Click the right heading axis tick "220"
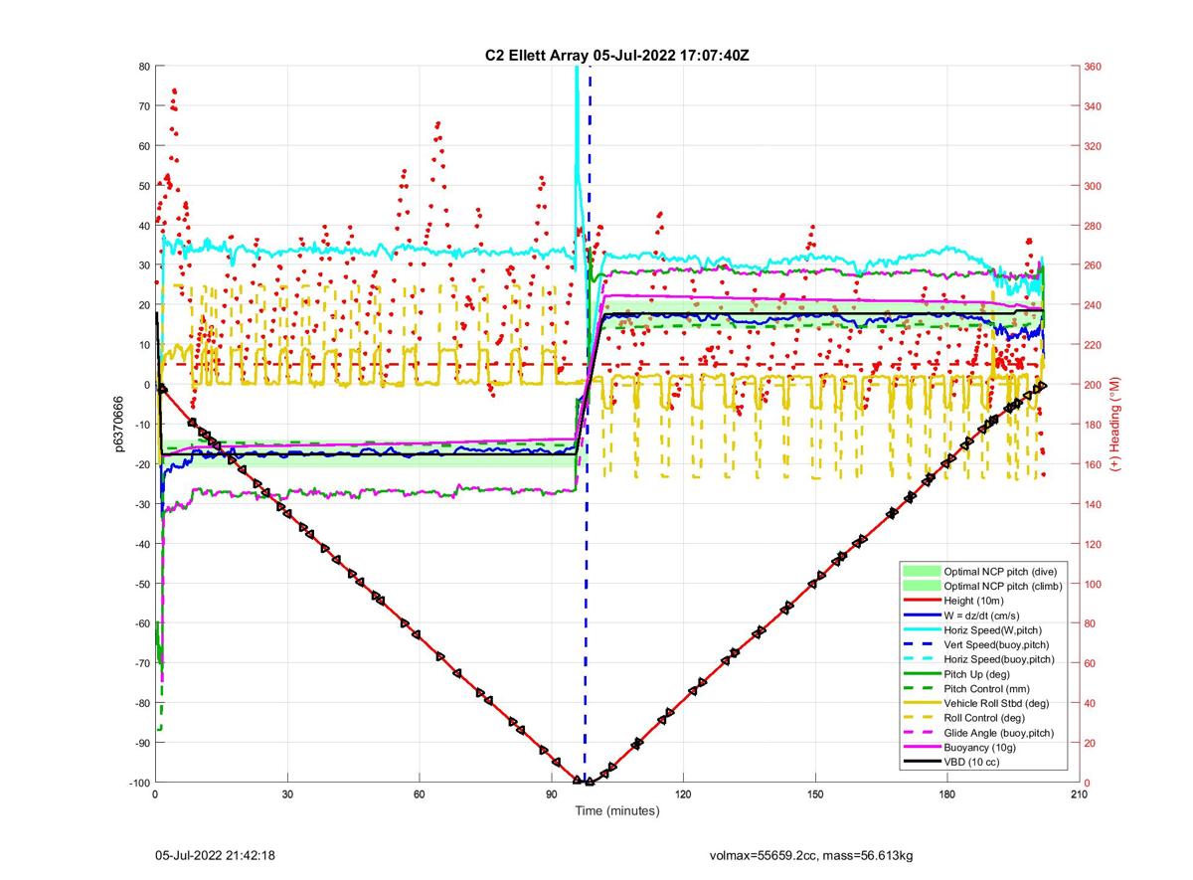 coord(1093,345)
